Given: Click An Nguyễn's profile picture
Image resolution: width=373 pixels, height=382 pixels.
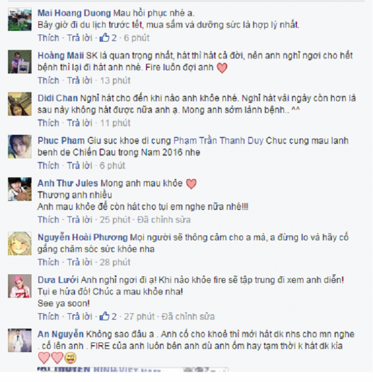Looking at the screenshot, I should 20,340.
